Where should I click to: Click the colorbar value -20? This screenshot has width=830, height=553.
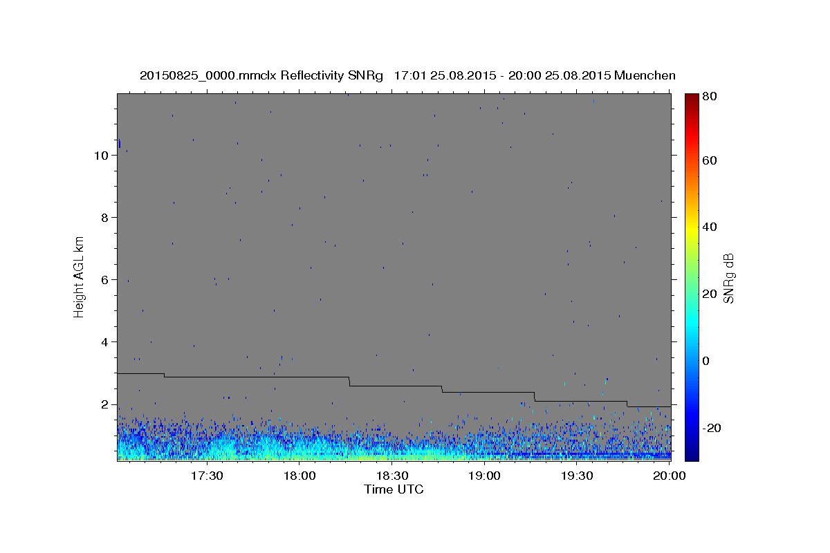pos(711,428)
